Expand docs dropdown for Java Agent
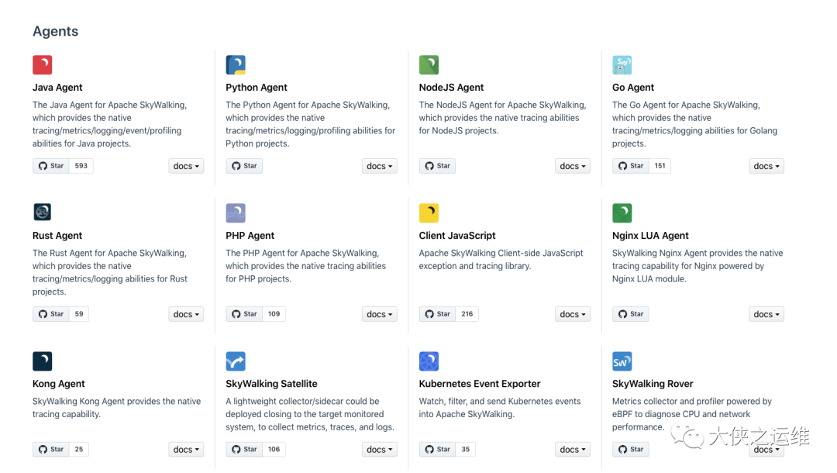The height and width of the screenshot is (473, 837). click(186, 166)
